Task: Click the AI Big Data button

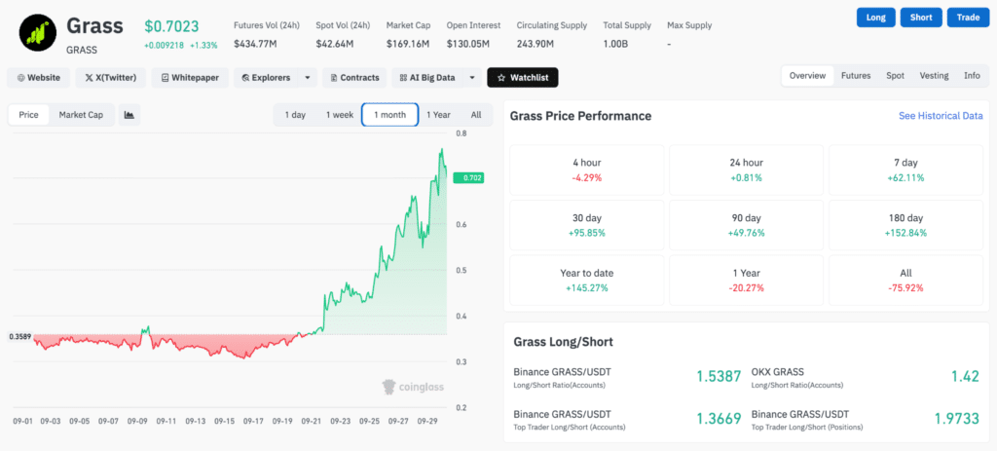Action: point(427,78)
